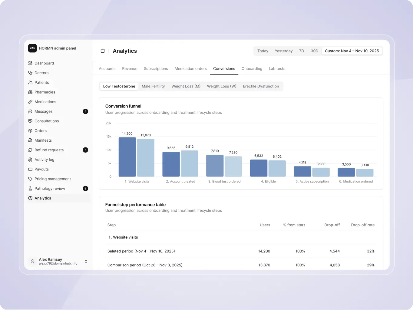Screen dimensions: 413x310
Task: Click the dark blue Website visits bar
Action: pos(127,157)
